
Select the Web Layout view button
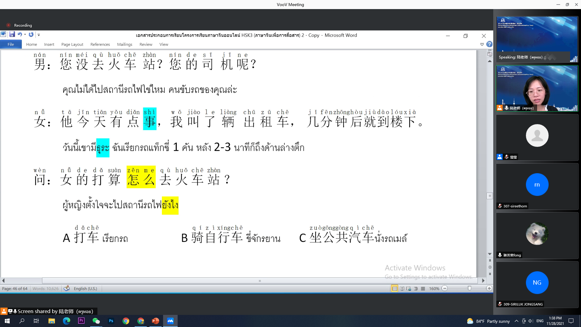[409, 289]
